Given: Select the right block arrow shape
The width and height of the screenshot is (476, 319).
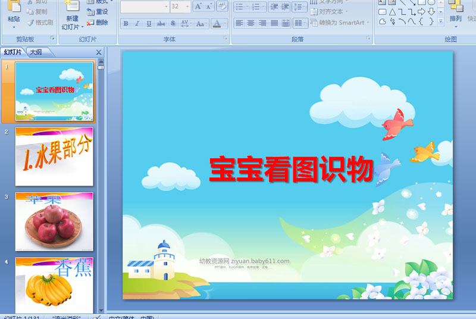Looking at the screenshot, I should [x=421, y=12].
